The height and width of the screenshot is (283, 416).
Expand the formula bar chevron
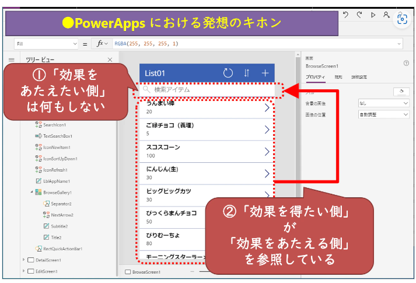pyautogui.click(x=398, y=44)
